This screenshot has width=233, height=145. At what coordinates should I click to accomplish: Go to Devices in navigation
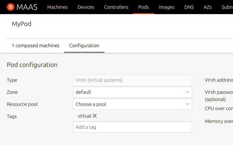click(86, 7)
